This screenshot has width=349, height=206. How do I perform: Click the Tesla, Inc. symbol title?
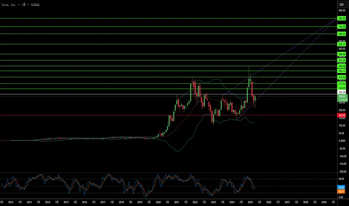click(9, 4)
